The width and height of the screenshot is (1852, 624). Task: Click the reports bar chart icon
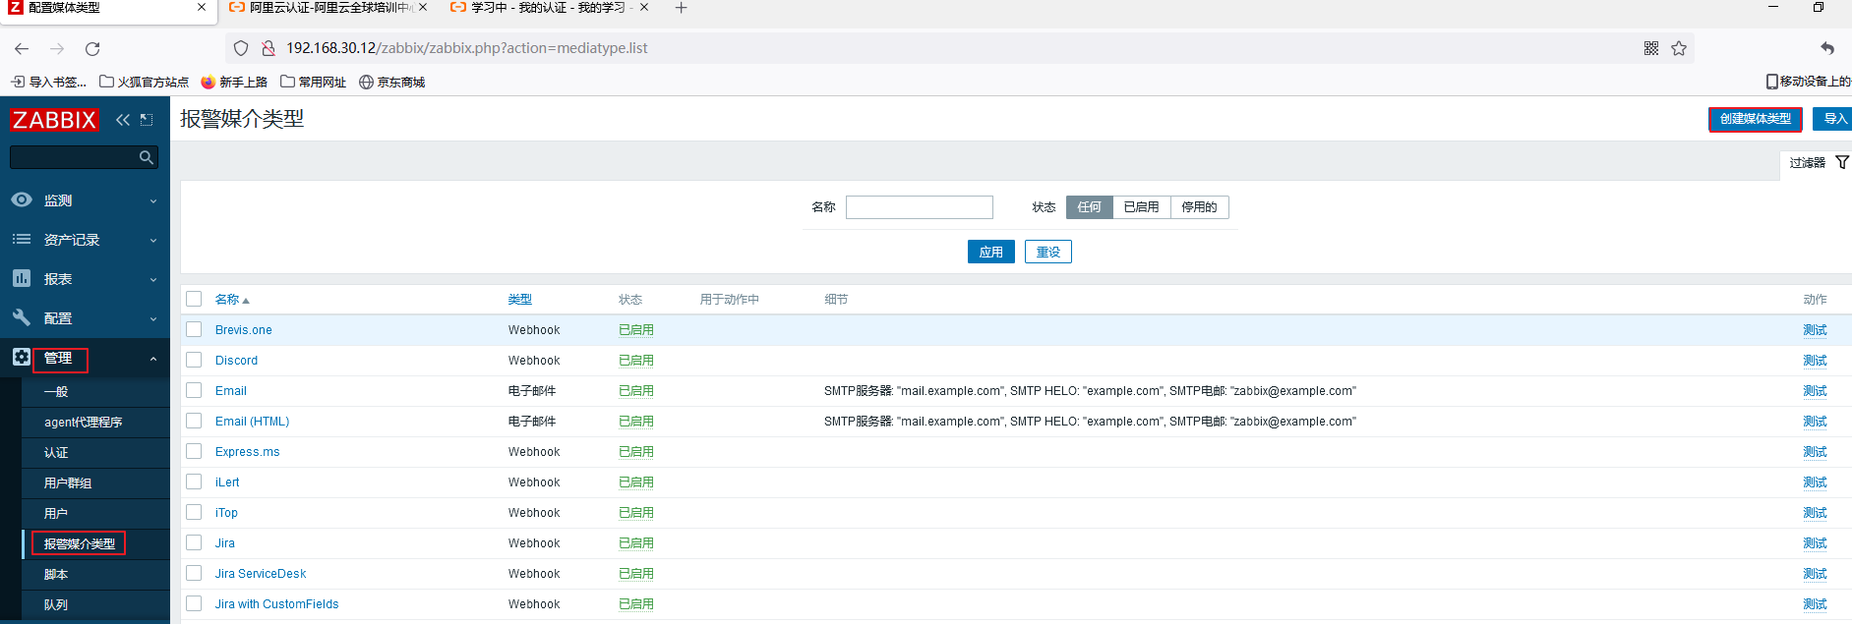point(22,278)
